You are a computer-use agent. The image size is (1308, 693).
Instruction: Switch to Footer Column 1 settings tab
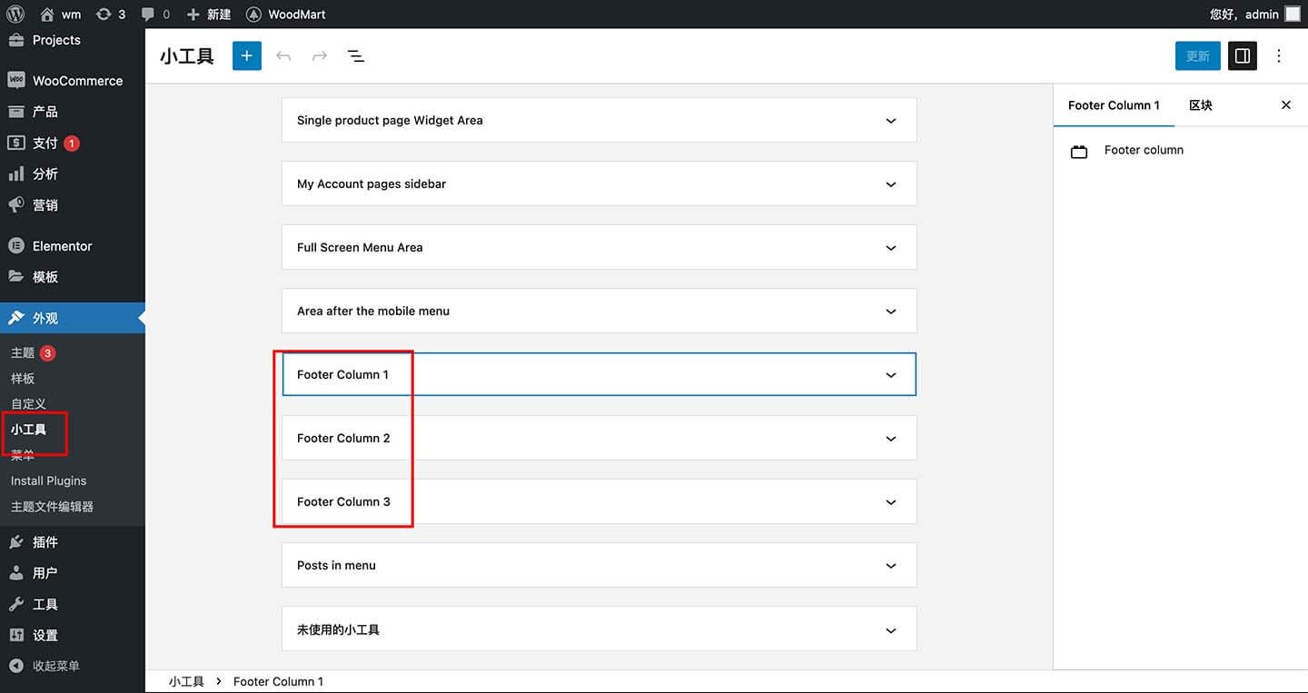tap(1114, 105)
